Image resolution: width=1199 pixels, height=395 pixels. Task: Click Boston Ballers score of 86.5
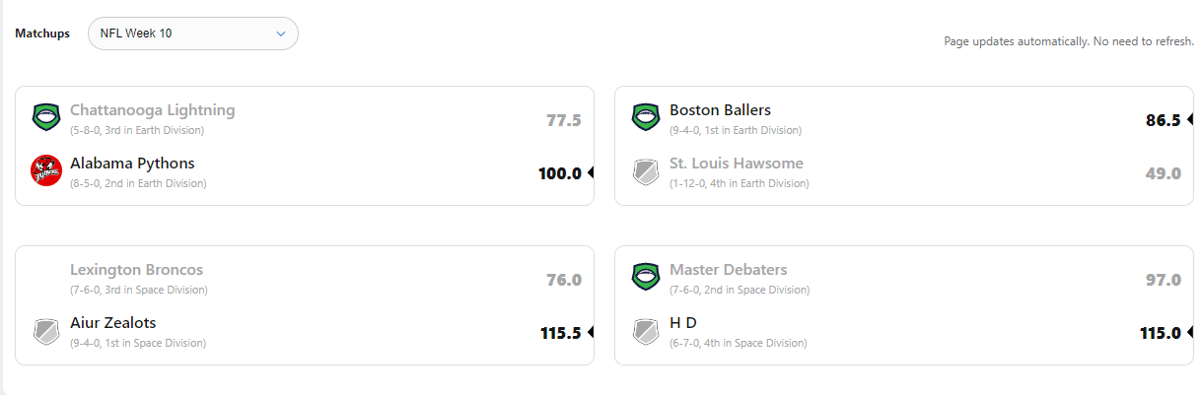1163,120
